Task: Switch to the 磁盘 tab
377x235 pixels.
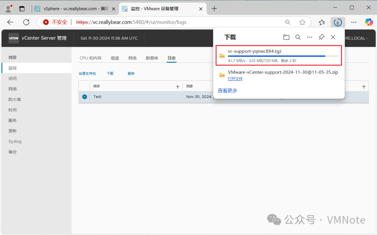Action: coord(115,58)
